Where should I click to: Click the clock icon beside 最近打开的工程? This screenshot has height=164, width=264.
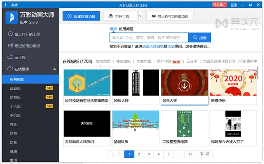pos(10,34)
